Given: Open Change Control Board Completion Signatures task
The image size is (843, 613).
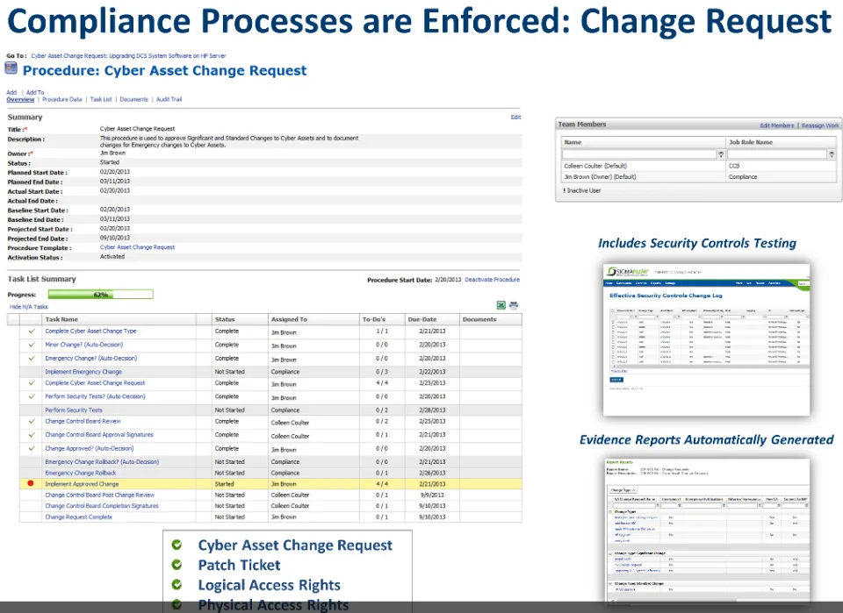Looking at the screenshot, I should pos(102,506).
